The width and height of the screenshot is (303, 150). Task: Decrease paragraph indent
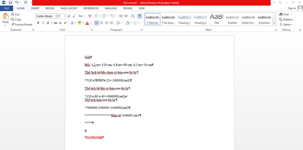click(x=121, y=16)
